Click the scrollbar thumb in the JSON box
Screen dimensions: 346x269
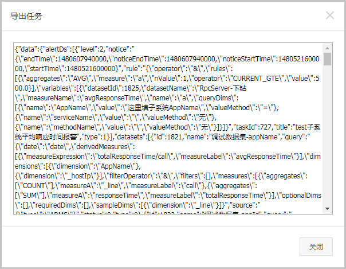pyautogui.click(x=327, y=59)
